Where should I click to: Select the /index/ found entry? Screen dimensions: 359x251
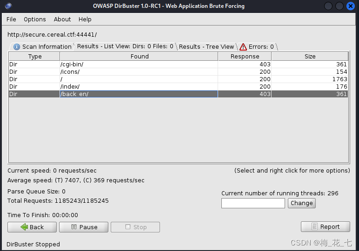tap(139, 87)
